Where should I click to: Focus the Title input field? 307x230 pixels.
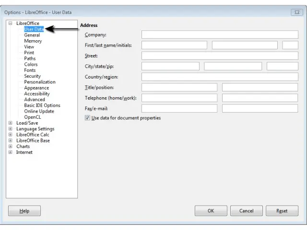[x=179, y=87]
